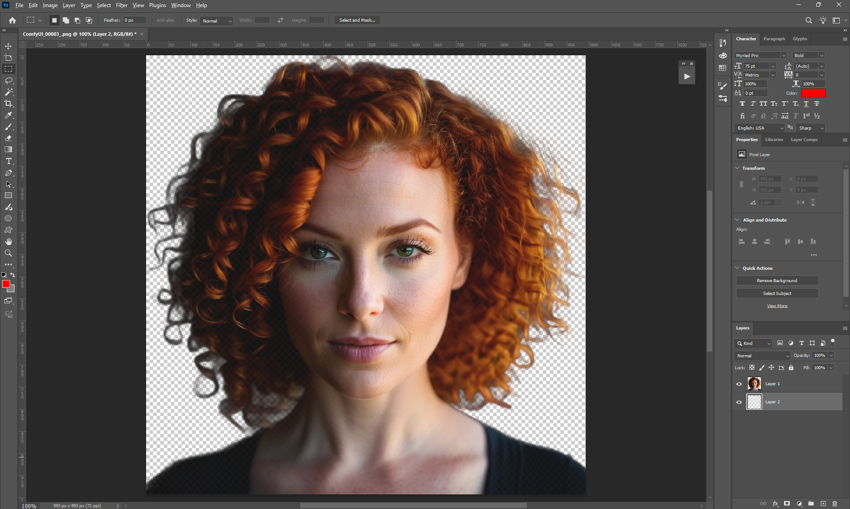Open the Filter menu
This screenshot has height=509, width=850.
[121, 5]
